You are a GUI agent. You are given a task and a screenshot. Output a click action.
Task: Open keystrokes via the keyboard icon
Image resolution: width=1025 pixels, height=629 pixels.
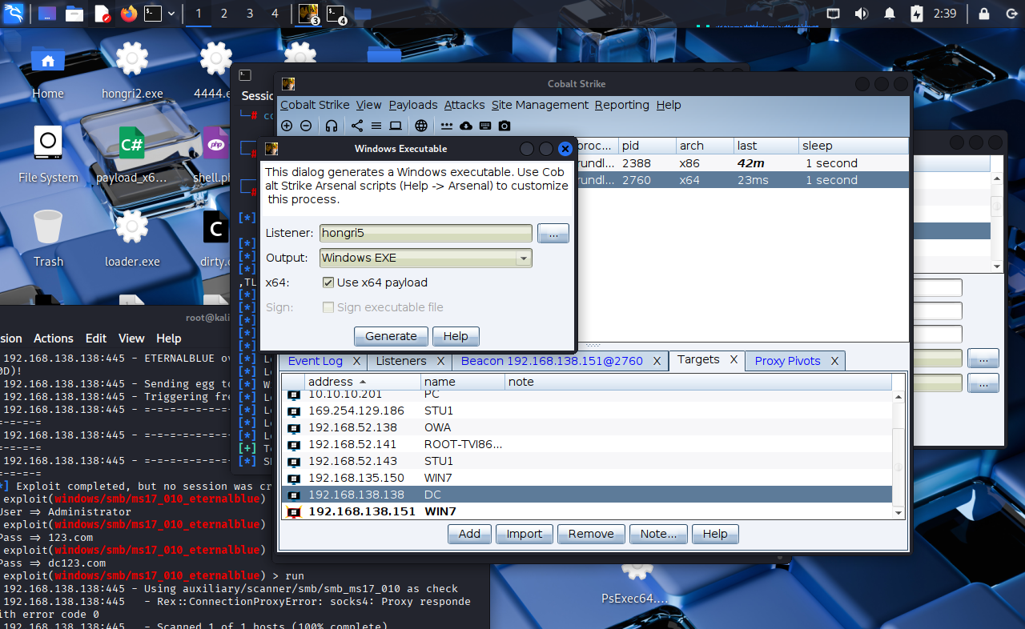(x=485, y=126)
